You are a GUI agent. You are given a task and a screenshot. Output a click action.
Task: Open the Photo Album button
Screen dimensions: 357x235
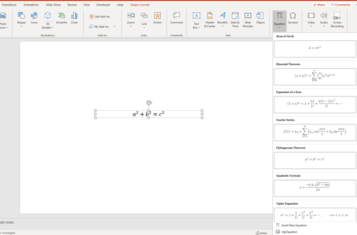pos(4,21)
